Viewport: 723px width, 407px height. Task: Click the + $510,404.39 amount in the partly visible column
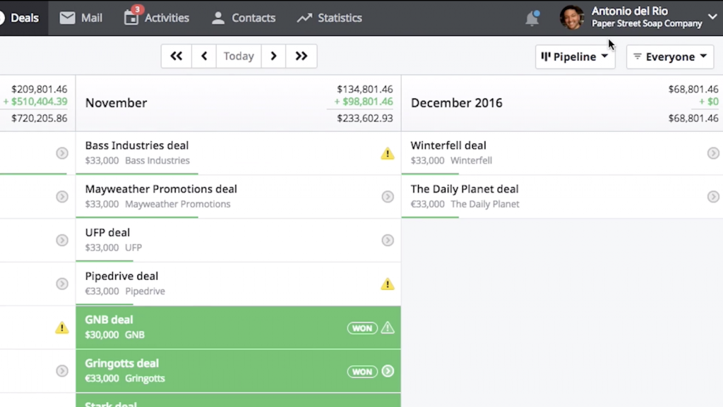[35, 102]
